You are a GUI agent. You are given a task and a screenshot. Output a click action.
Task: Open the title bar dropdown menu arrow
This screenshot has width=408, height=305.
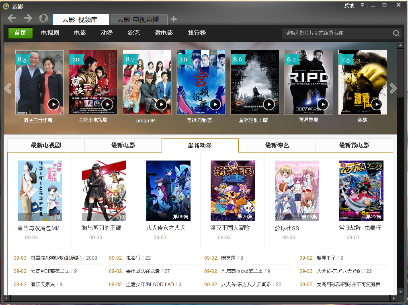[x=362, y=5]
